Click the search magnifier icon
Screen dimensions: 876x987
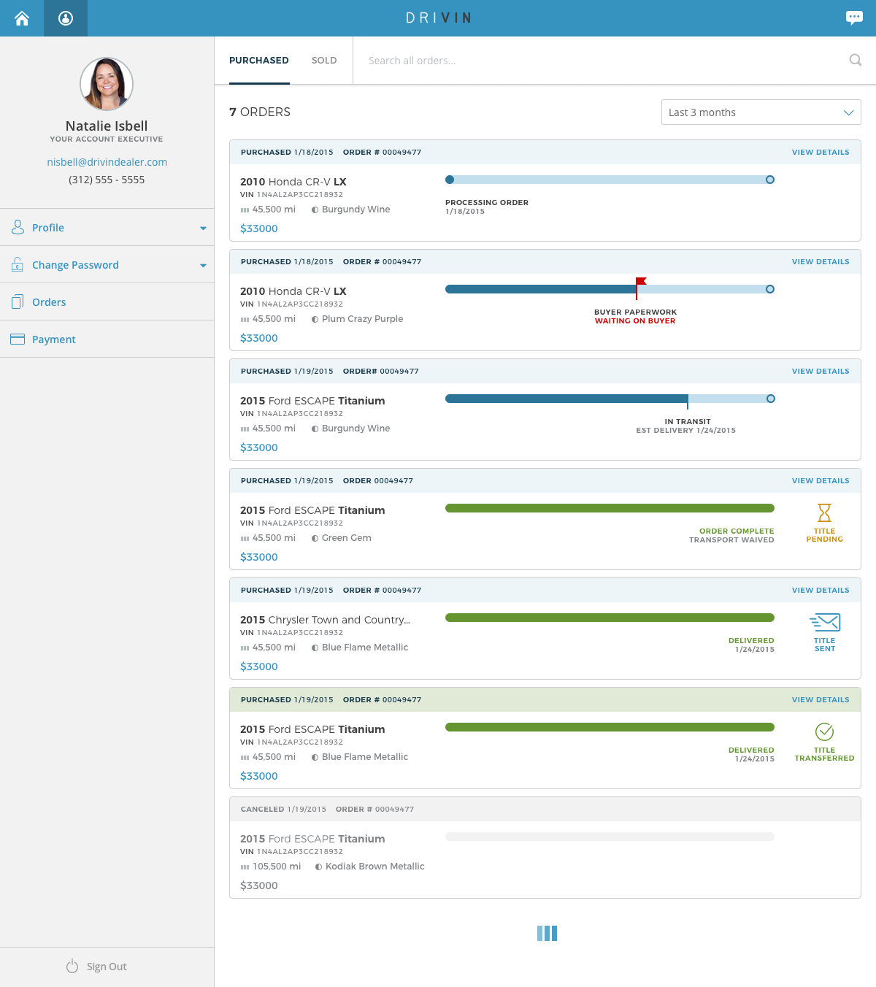(856, 60)
